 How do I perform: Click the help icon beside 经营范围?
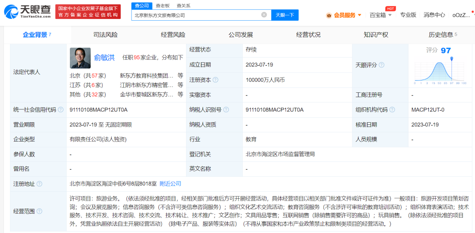click(40, 211)
